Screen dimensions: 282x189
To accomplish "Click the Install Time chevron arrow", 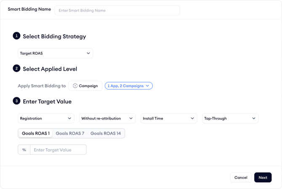I will [x=192, y=119].
